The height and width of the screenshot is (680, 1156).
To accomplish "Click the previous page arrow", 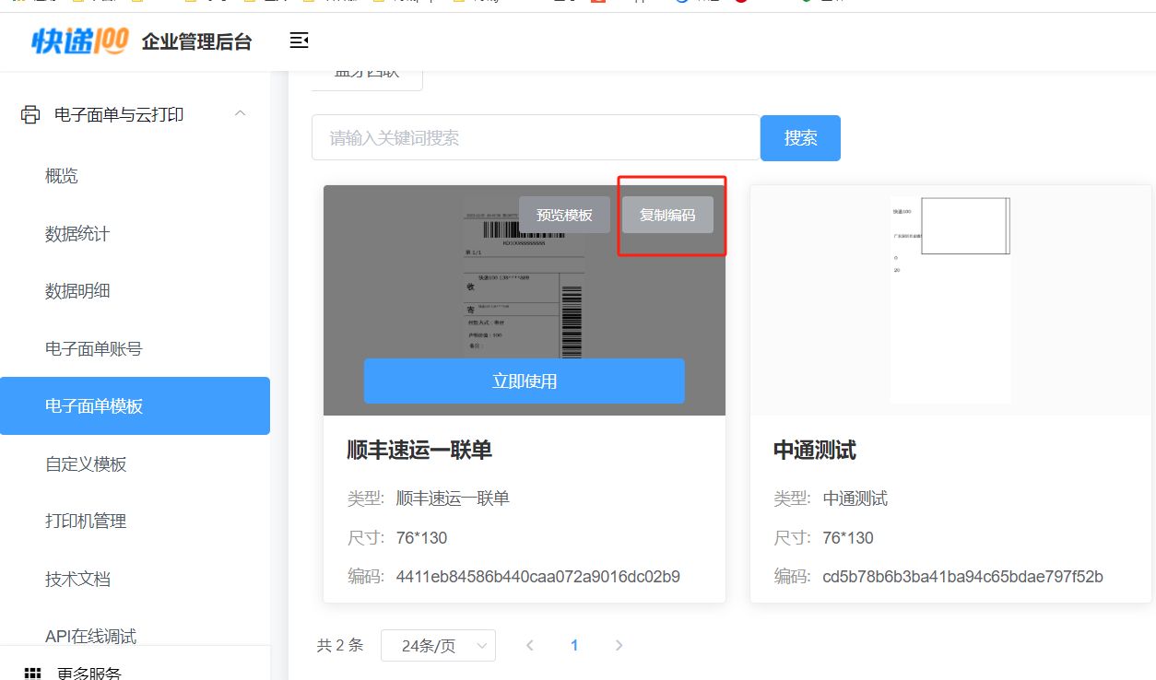I will pyautogui.click(x=530, y=645).
